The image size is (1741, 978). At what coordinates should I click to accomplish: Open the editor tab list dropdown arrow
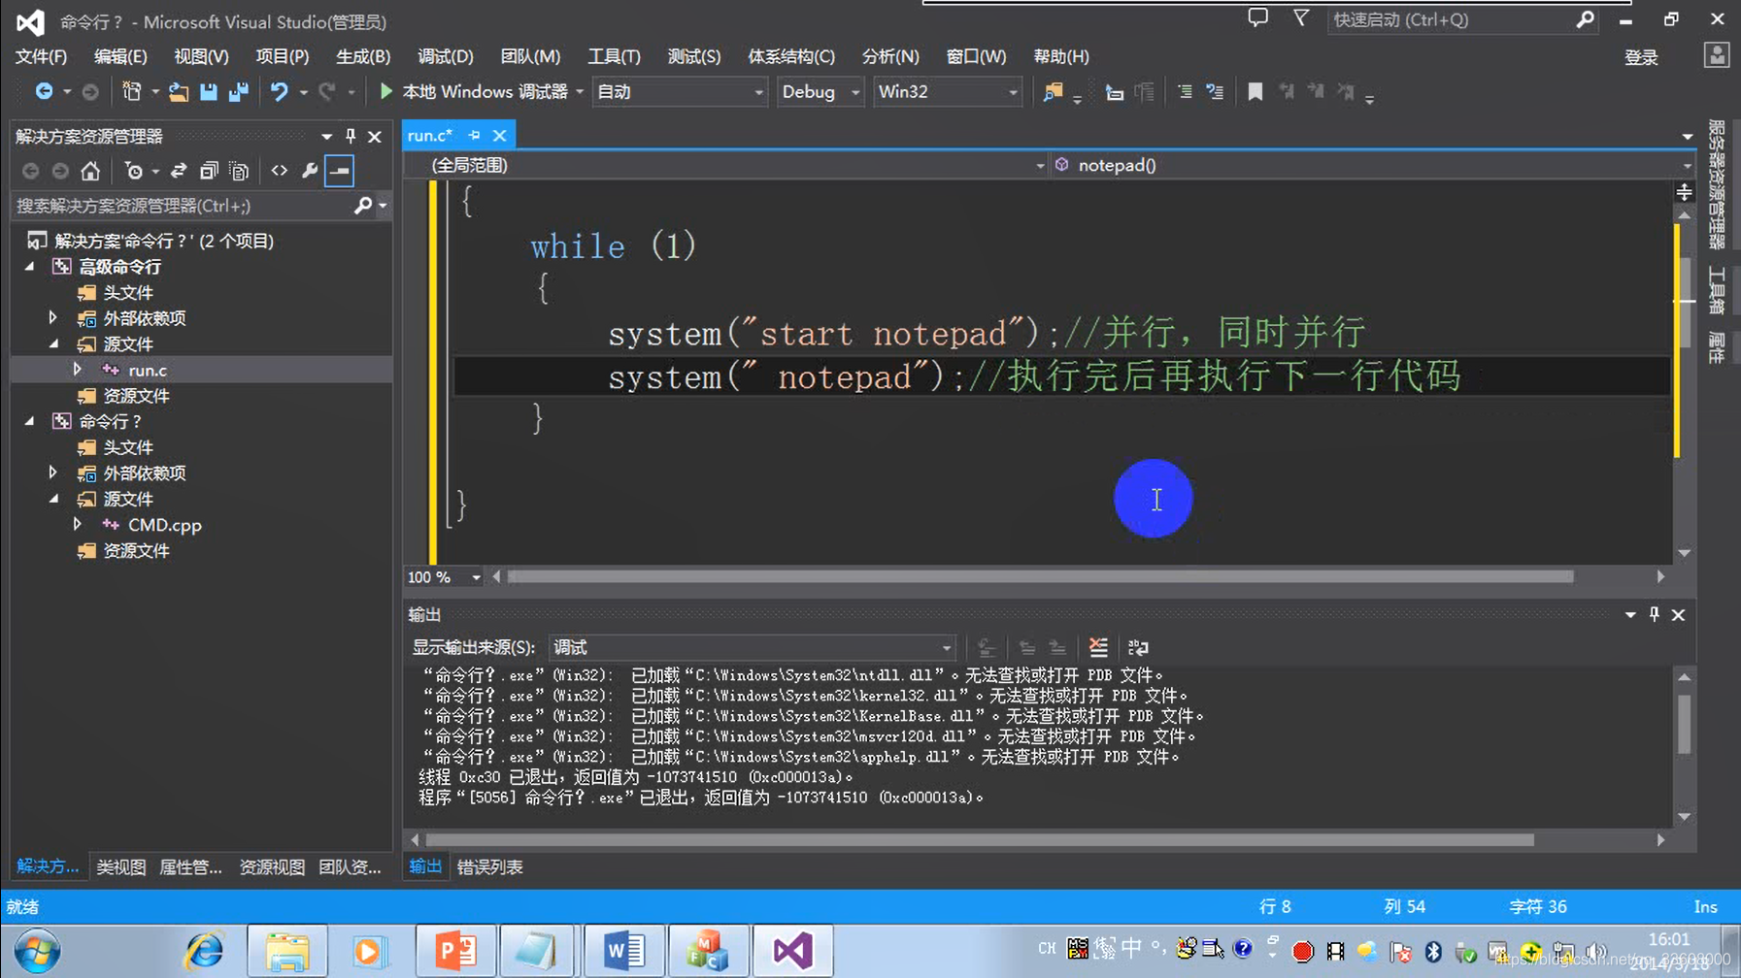tap(1687, 137)
